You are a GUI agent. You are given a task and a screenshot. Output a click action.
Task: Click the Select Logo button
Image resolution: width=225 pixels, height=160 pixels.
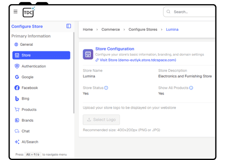[x=101, y=120]
